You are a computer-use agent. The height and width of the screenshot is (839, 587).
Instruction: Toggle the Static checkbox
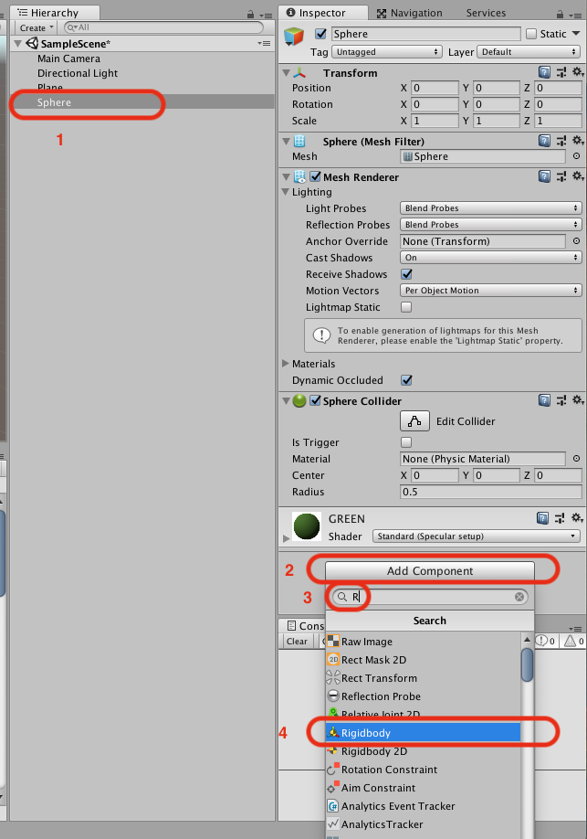click(x=531, y=34)
